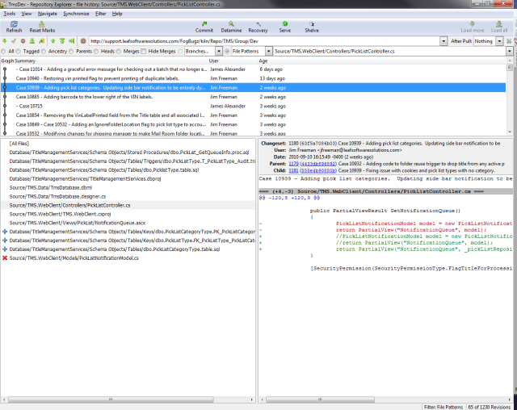This screenshot has width=517, height=410.
Task: Click the Refresh toolbar icon
Action: click(x=14, y=27)
